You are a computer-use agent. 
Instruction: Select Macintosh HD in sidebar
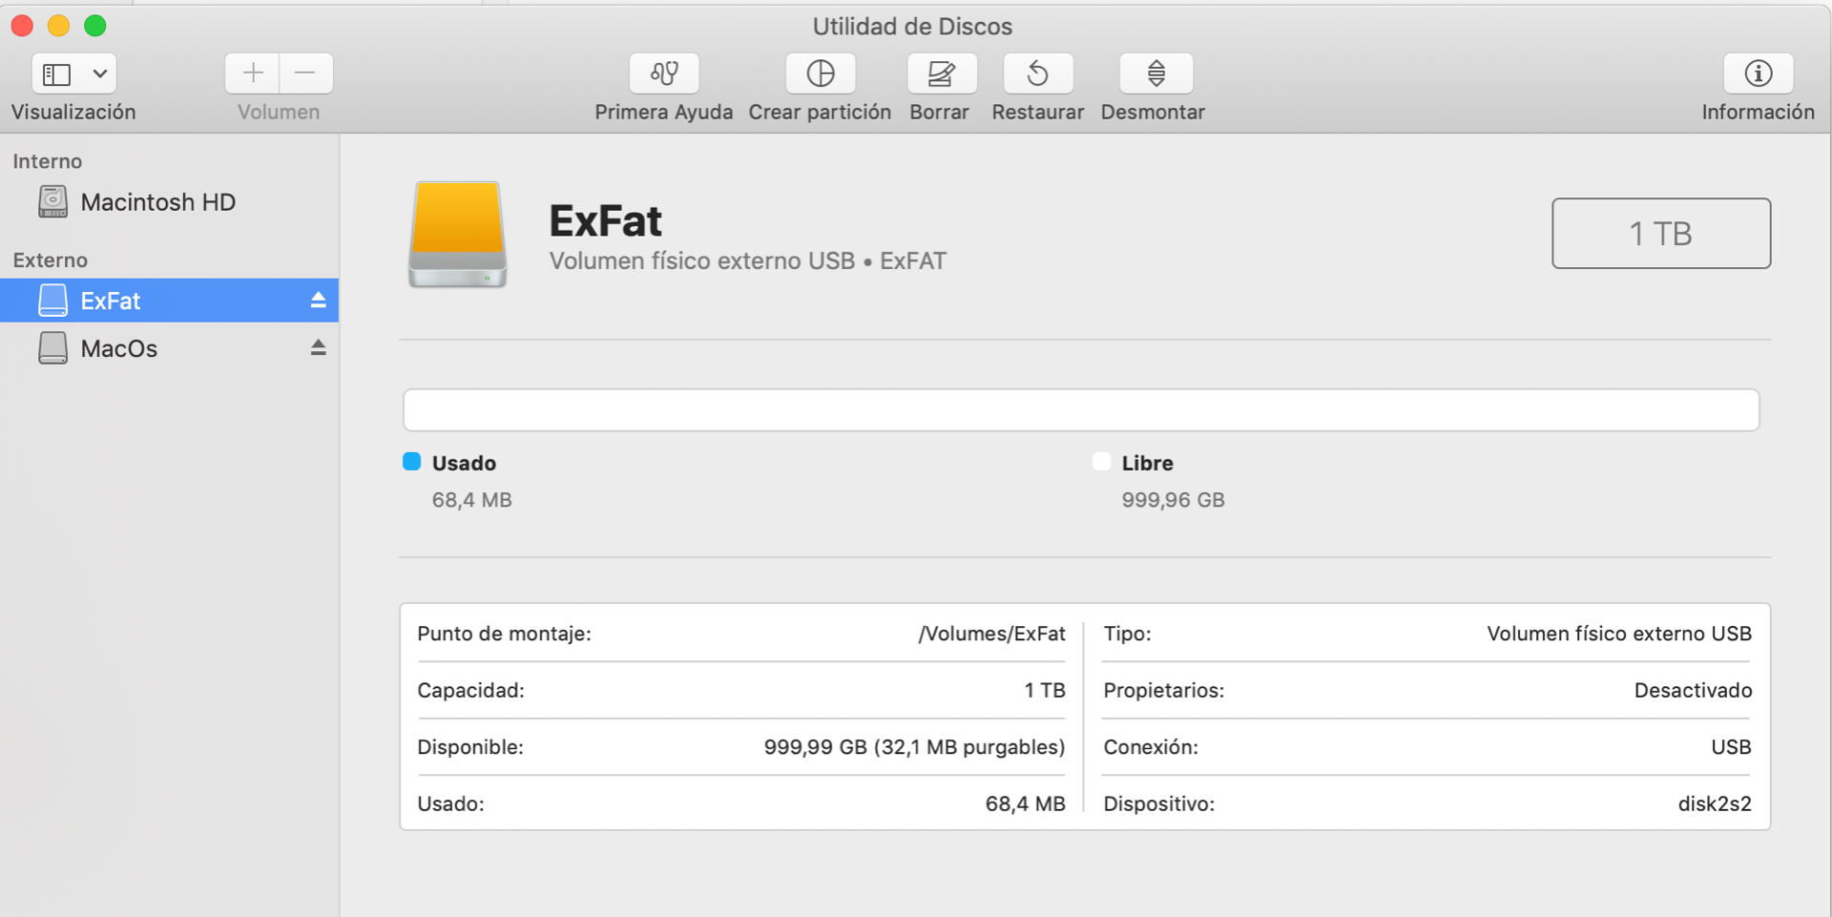[x=157, y=202]
